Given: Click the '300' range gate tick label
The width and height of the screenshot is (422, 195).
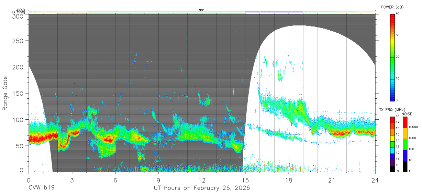Looking at the screenshot, I should (x=18, y=16).
